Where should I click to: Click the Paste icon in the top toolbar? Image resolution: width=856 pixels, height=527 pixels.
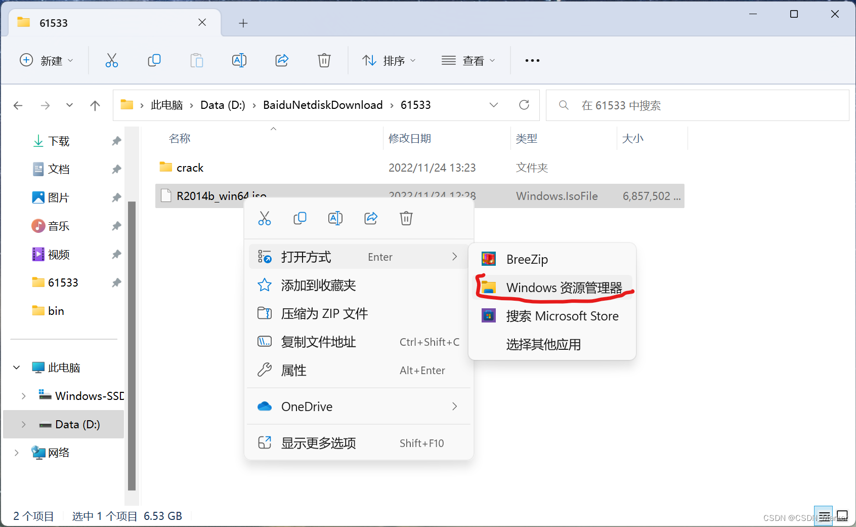pos(197,60)
